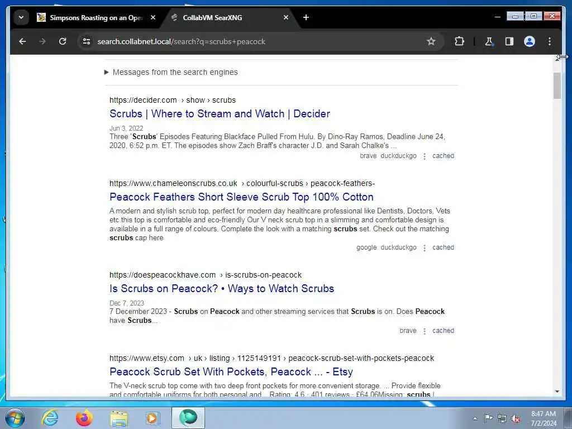Show hidden system tray icons
Screen dimensions: 572x429
[x=475, y=418]
